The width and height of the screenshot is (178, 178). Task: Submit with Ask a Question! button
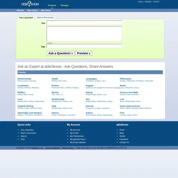(x=60, y=53)
